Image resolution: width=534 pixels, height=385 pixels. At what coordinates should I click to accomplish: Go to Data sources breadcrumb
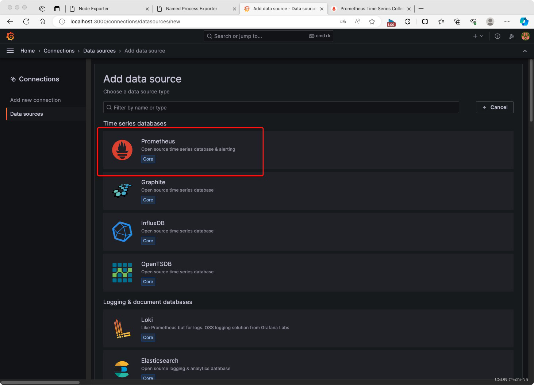[x=99, y=51]
